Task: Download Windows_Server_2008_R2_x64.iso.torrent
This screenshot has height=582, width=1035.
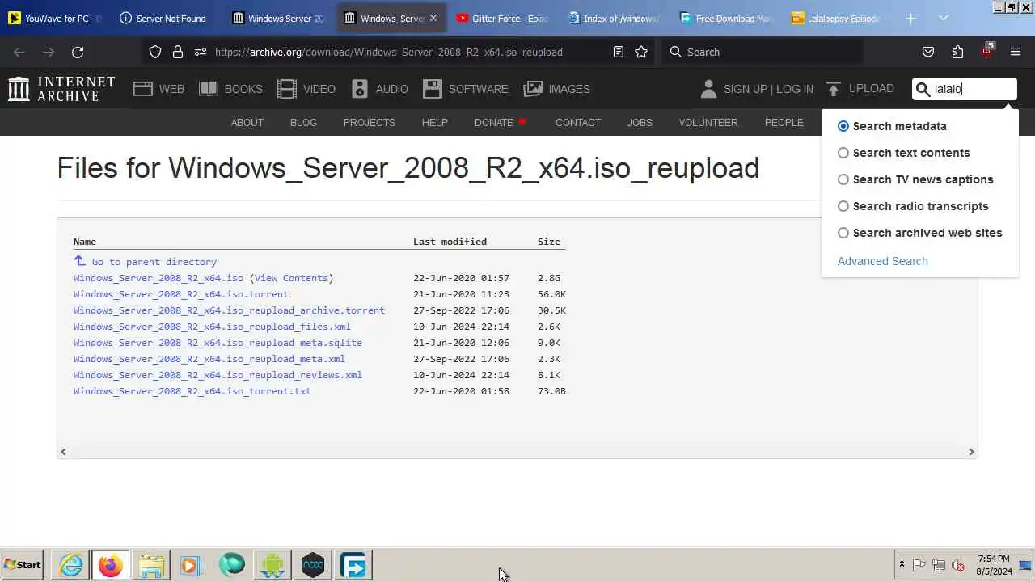Action: 181,294
